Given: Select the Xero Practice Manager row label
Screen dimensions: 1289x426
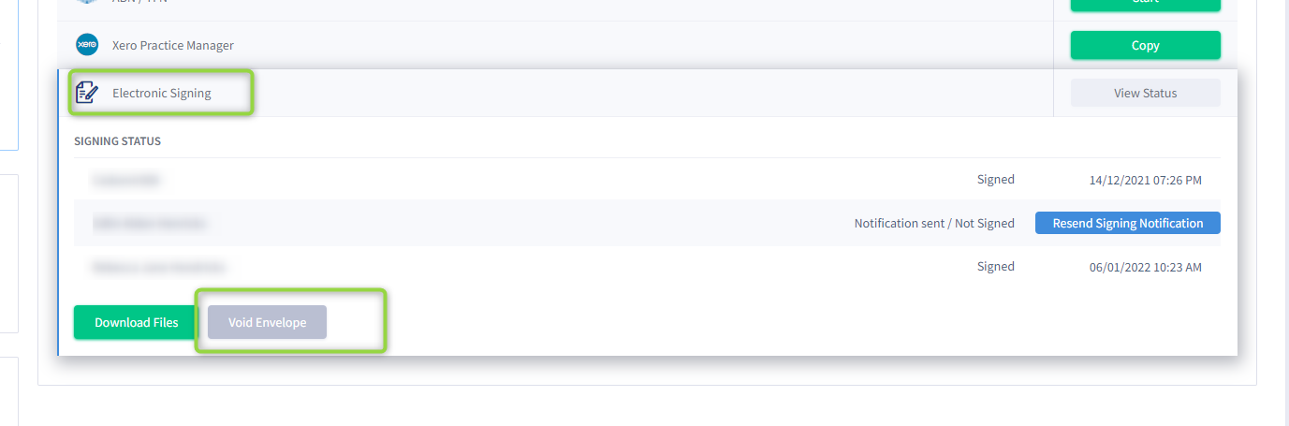Looking at the screenshot, I should 173,45.
